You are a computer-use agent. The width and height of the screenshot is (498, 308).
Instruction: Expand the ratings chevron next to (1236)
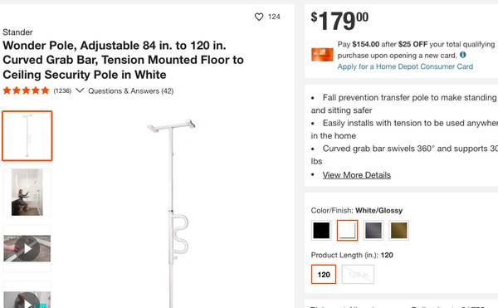80,90
